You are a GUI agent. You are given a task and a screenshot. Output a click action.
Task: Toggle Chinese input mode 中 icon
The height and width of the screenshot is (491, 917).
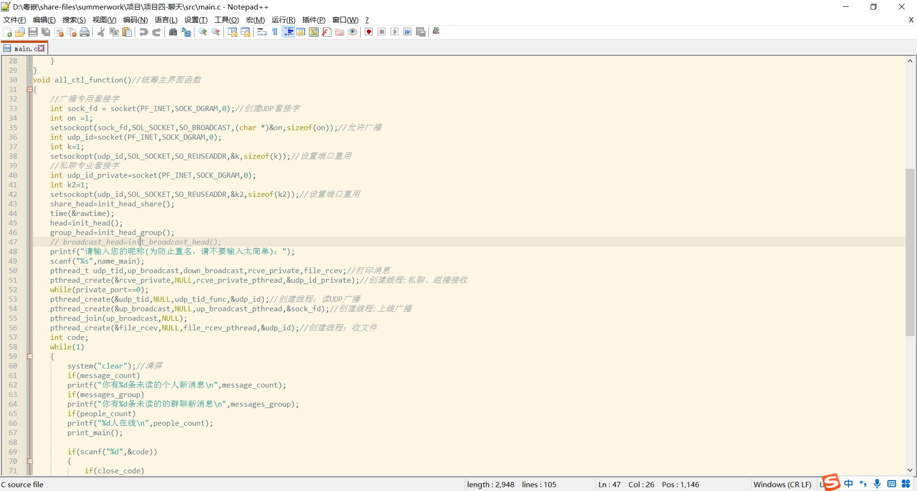848,483
